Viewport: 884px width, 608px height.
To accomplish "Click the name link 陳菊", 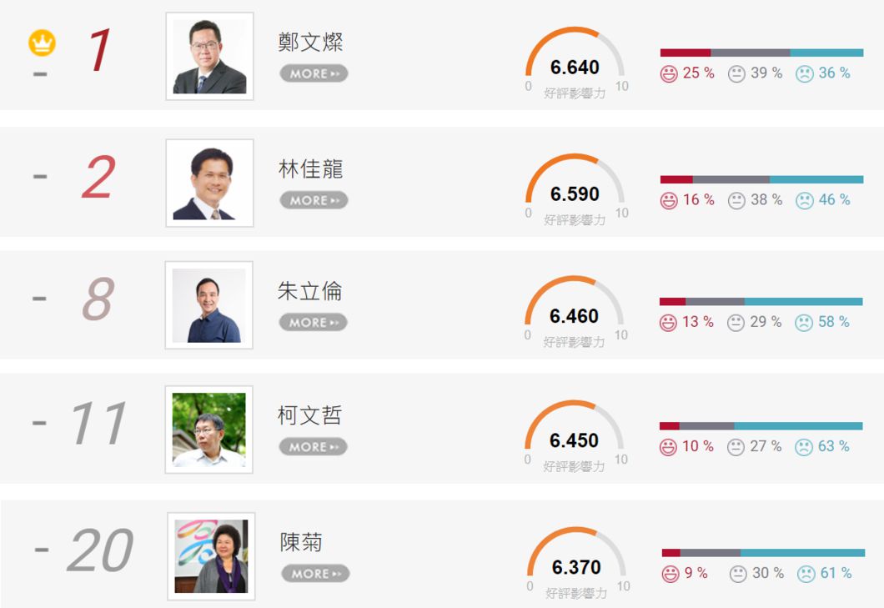I will (x=302, y=542).
